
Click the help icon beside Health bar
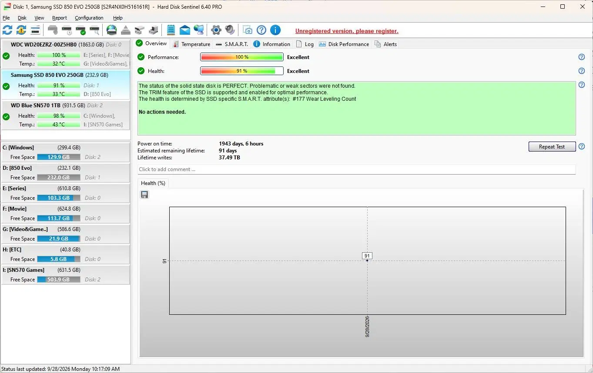582,71
